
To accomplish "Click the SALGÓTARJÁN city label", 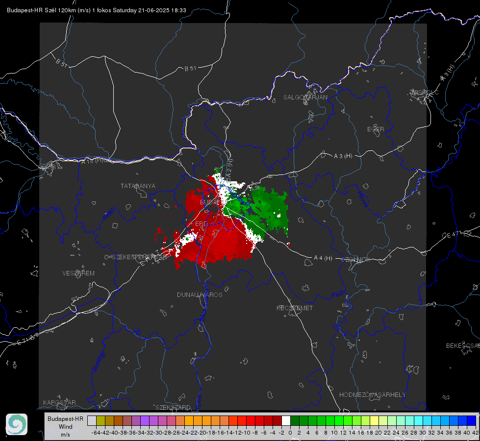I will 305,98.
